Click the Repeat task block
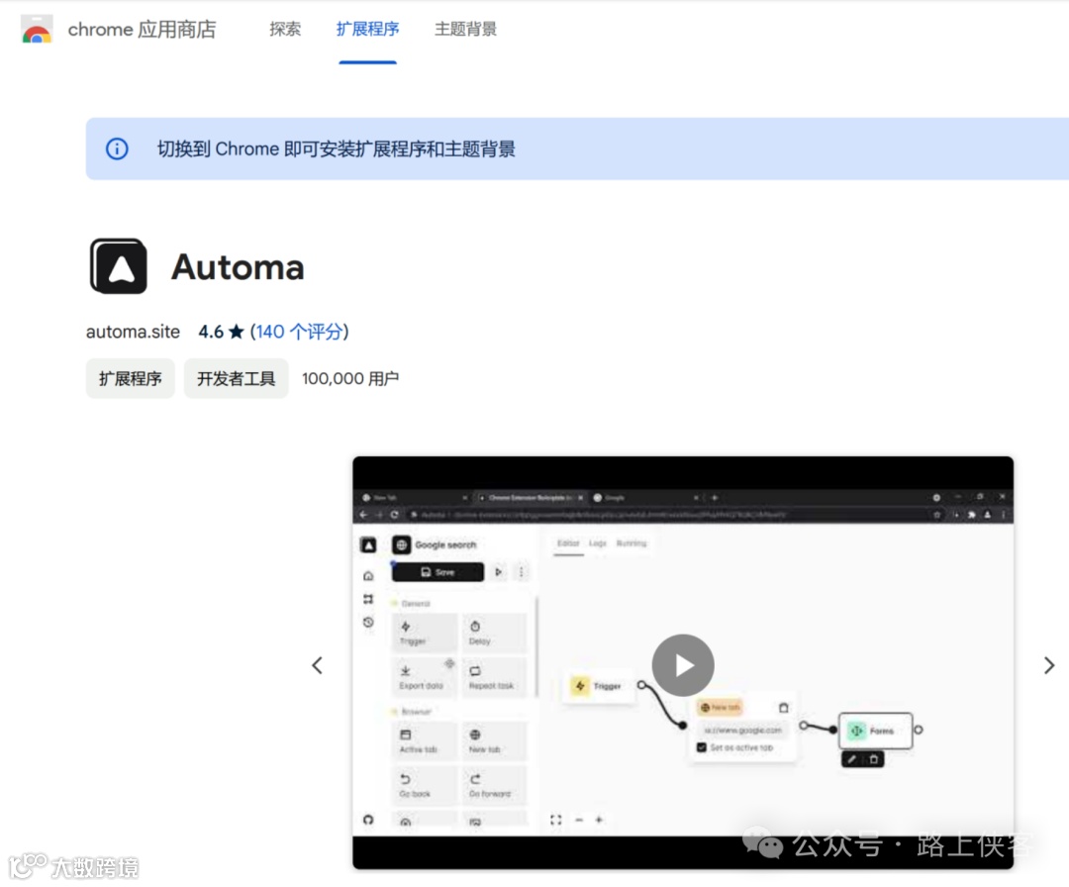The image size is (1069, 887). pos(494,677)
